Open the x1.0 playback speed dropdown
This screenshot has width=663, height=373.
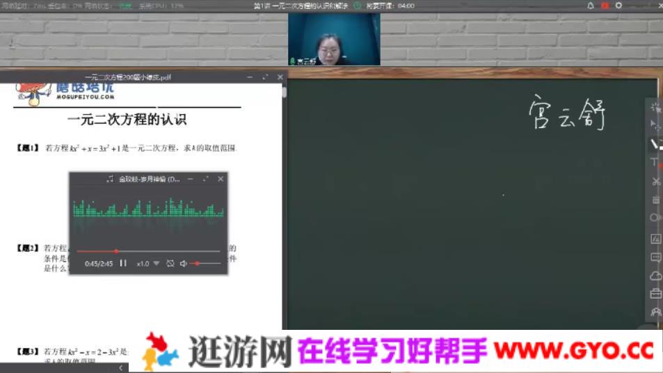coord(147,264)
